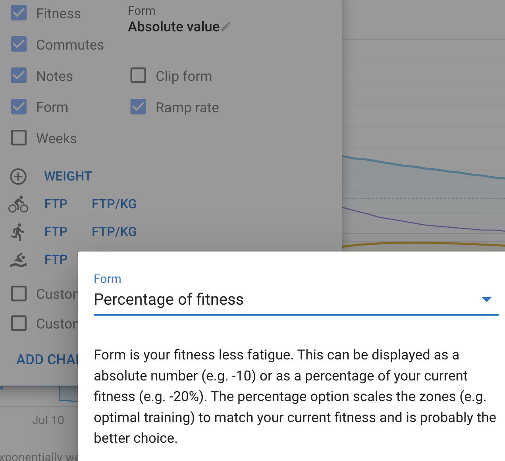The image size is (505, 461).
Task: Uncheck the Notes checkbox
Action: pos(19,75)
